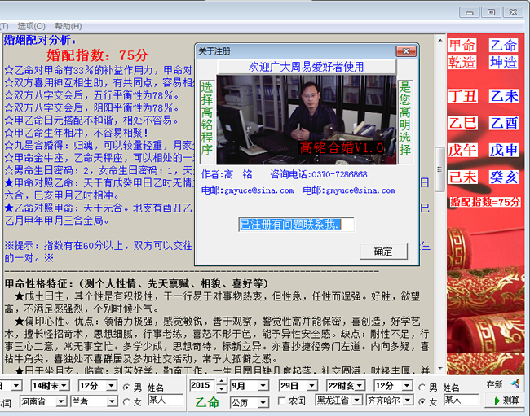Viewport: 530px width, 416px height.
Task: Toggle the 农闰 checkbox
Action: [x=282, y=401]
